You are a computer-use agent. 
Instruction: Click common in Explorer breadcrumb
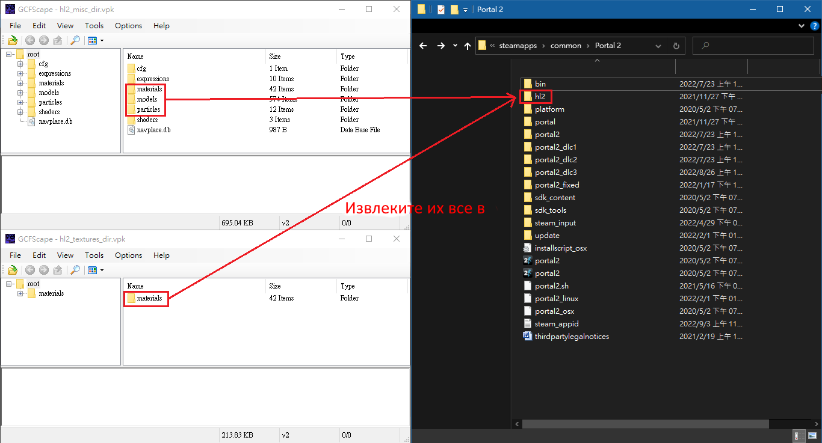566,46
